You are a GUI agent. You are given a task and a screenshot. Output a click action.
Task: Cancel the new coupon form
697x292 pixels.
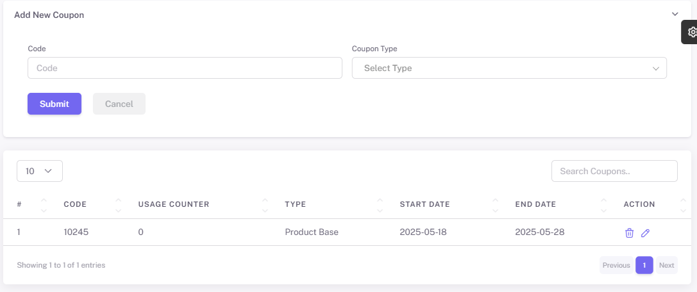[x=119, y=104]
